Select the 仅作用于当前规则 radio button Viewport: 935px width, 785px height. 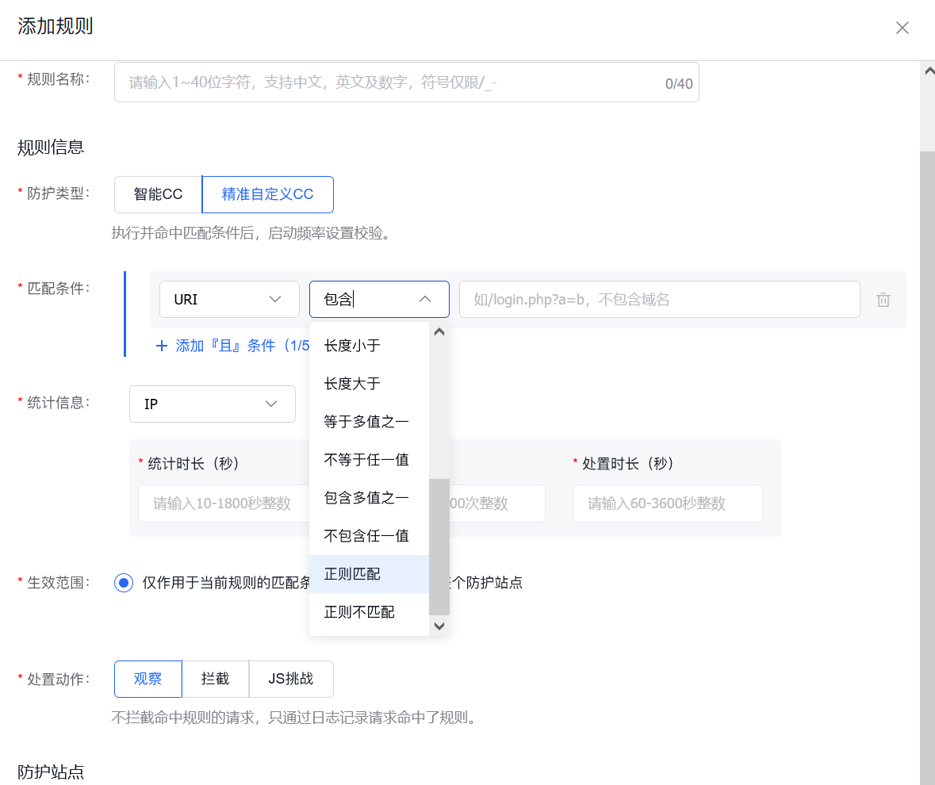[123, 583]
